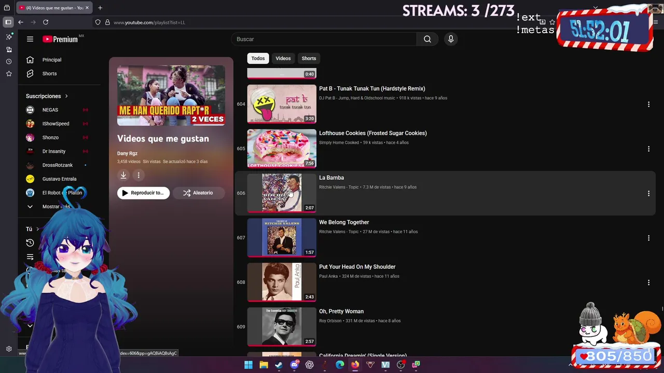
Task: Open 'Roy Orbison' channel name
Action: coord(330,321)
